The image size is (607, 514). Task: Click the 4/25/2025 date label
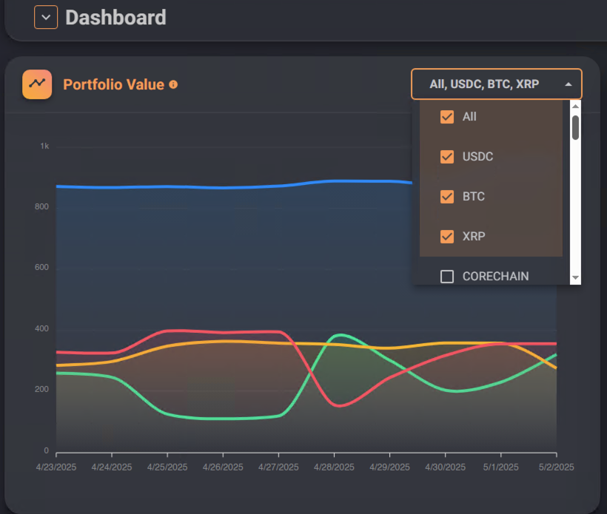click(x=167, y=467)
